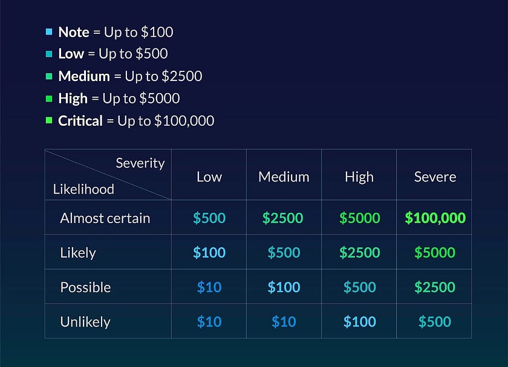The height and width of the screenshot is (367, 508).
Task: Click the green square beside High
Action: [49, 99]
